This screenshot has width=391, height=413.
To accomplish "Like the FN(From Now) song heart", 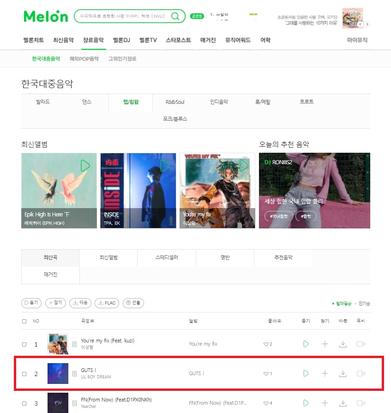I will click(266, 403).
